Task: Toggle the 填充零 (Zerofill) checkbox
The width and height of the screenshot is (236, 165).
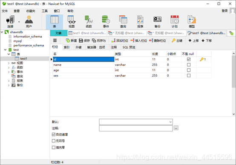Action: tap(54, 148)
